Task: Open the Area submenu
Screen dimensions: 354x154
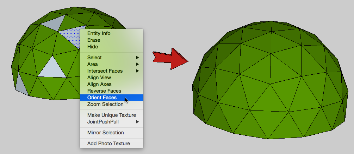Action: 112,64
